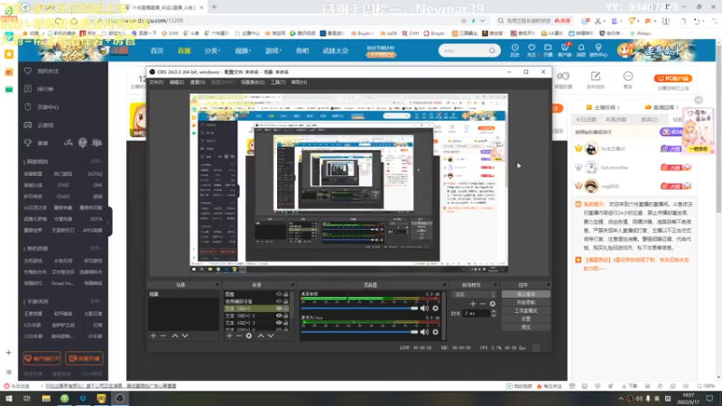The image size is (722, 406).
Task: Open the OBS 文件(F) menu
Action: (156, 82)
